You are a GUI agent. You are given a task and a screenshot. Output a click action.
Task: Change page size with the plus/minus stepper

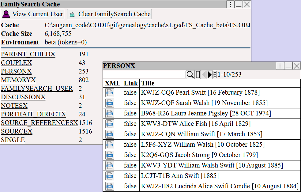pos(215,74)
